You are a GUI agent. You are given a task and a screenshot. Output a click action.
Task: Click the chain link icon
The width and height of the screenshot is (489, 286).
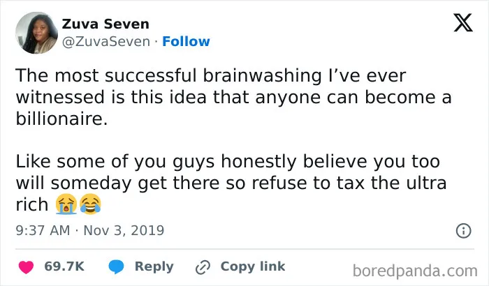203,267
